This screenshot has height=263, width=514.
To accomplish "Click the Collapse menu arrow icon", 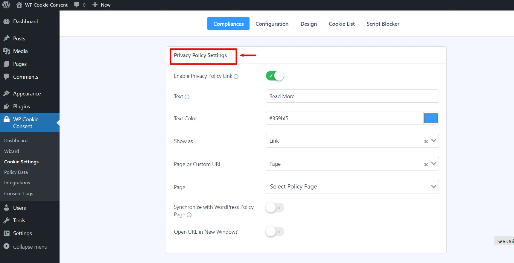I will (7, 246).
